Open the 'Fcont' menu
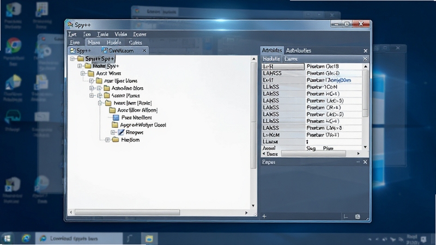This screenshot has width=436, height=245. pyautogui.click(x=140, y=34)
